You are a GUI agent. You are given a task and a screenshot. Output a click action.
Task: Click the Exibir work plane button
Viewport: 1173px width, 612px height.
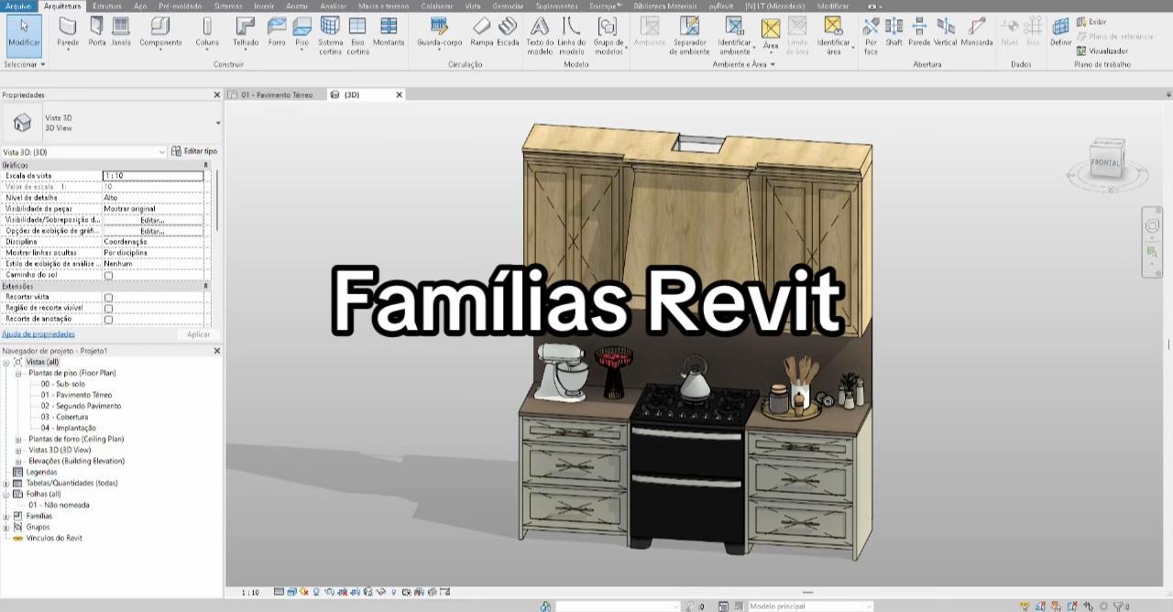click(1091, 22)
